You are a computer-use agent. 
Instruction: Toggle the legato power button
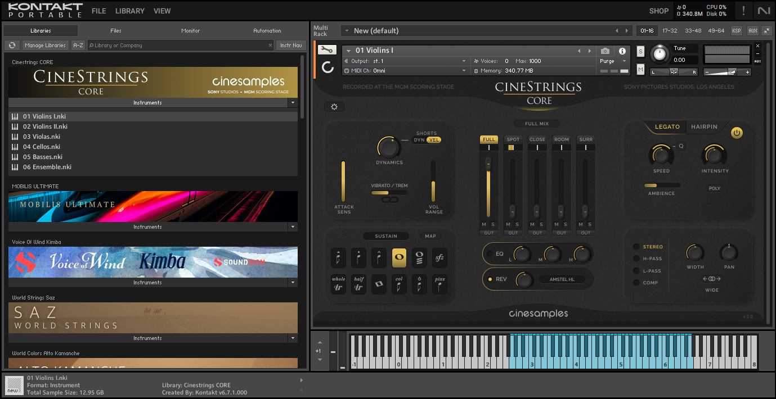[x=737, y=133]
